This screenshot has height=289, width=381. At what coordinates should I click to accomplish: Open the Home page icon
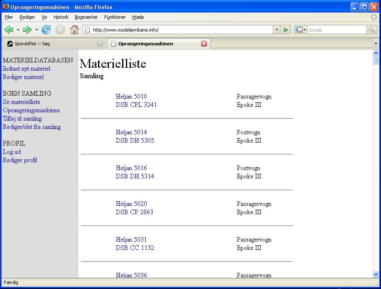74,30
